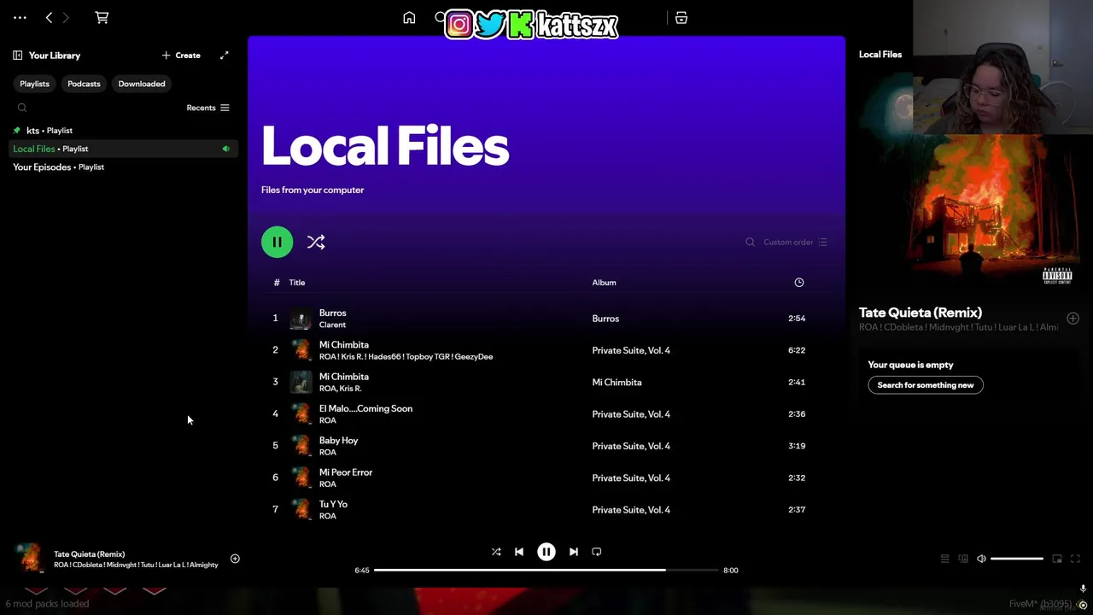Filter library by Downloaded
This screenshot has width=1093, height=615.
pyautogui.click(x=142, y=84)
